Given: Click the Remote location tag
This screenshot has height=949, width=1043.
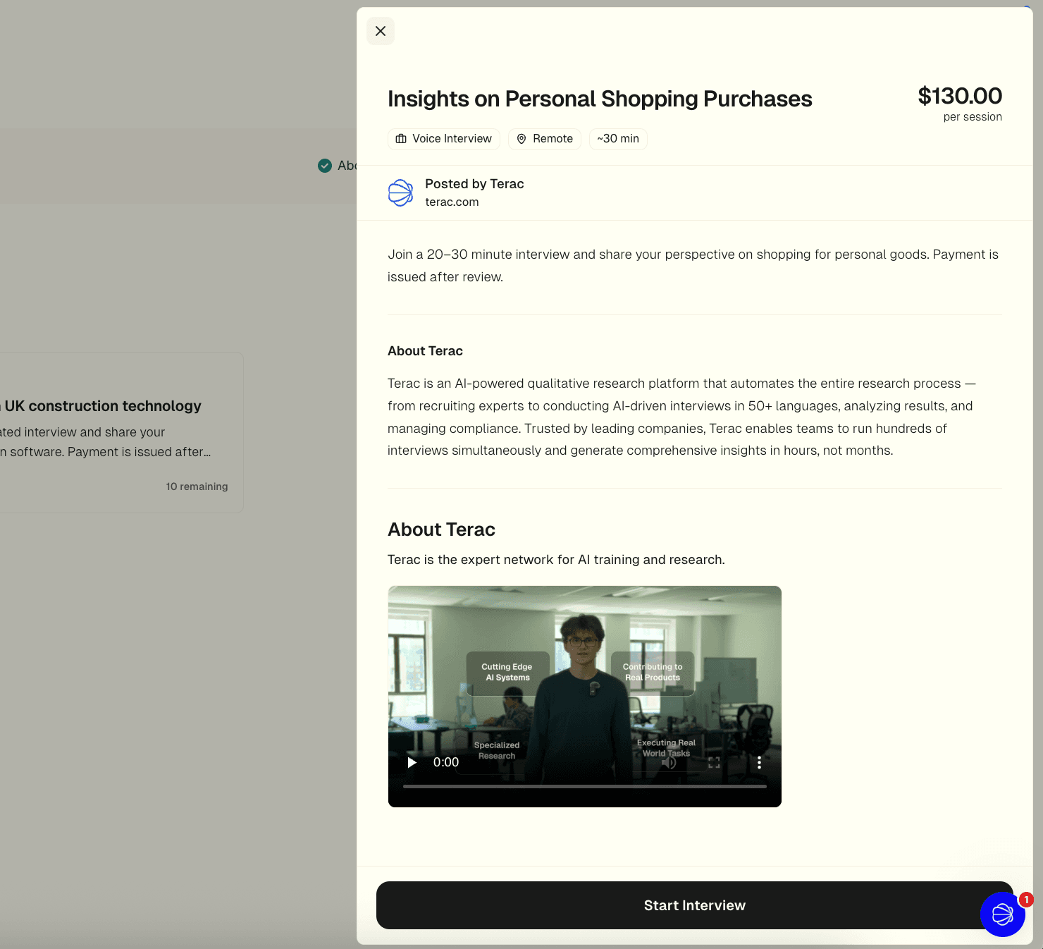Looking at the screenshot, I should point(545,139).
